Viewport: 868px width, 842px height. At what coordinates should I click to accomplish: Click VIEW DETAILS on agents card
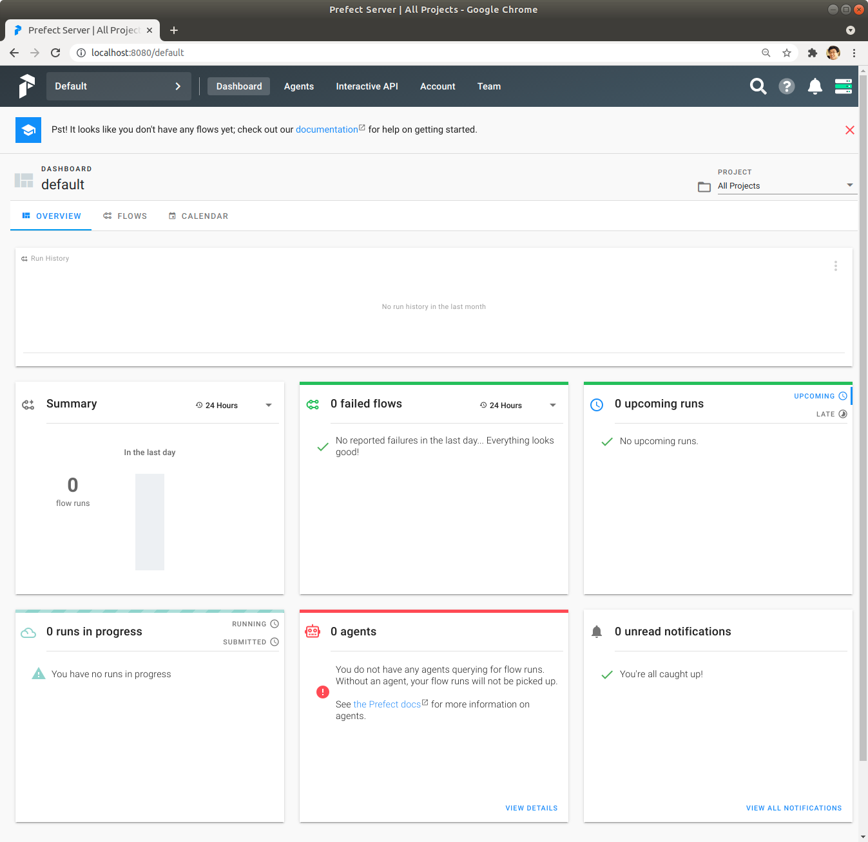[x=532, y=808]
